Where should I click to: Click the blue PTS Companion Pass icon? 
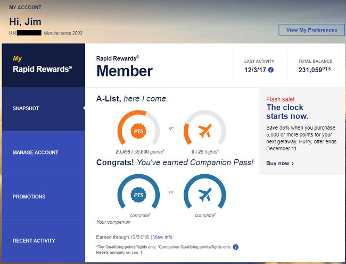138,195
